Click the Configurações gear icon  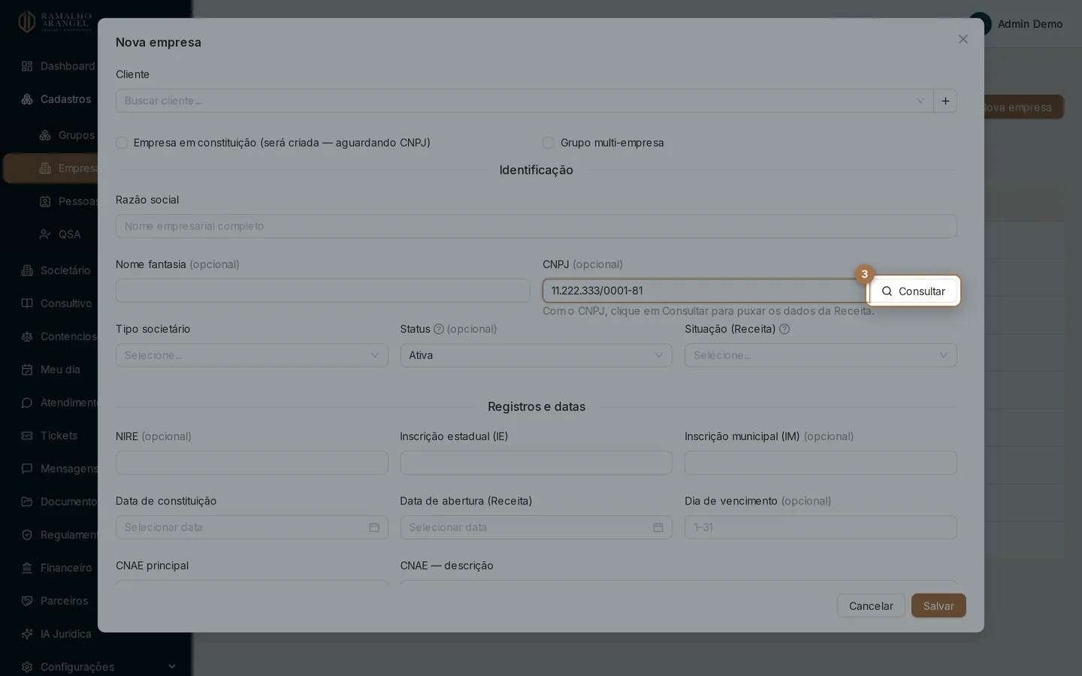27,667
